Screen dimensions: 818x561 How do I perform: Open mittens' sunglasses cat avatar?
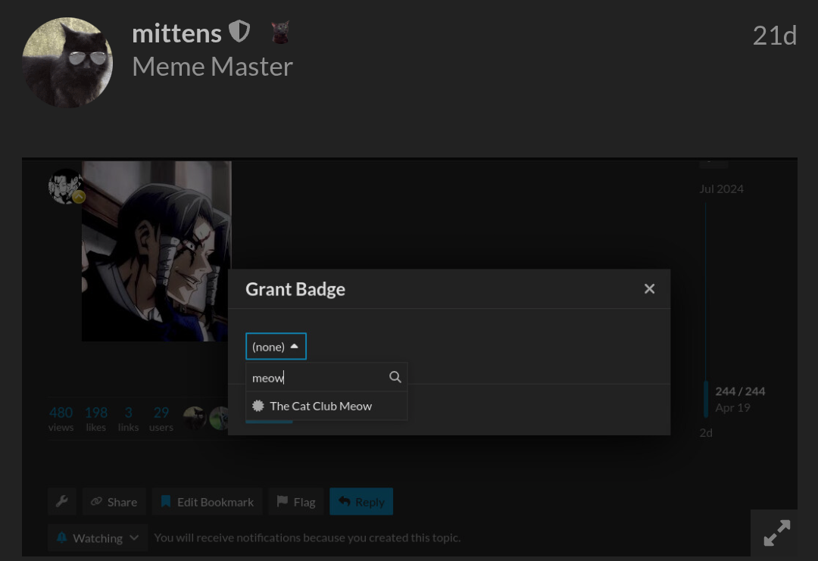coord(67,63)
